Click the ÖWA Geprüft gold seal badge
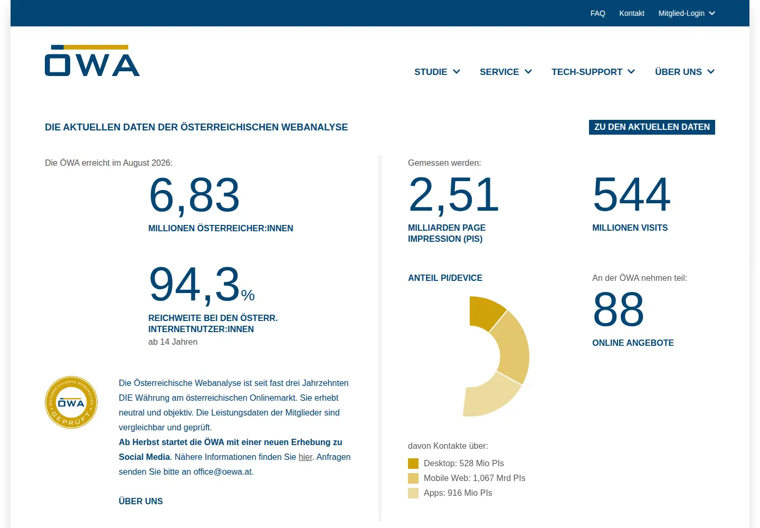This screenshot has height=528, width=760. [71, 402]
